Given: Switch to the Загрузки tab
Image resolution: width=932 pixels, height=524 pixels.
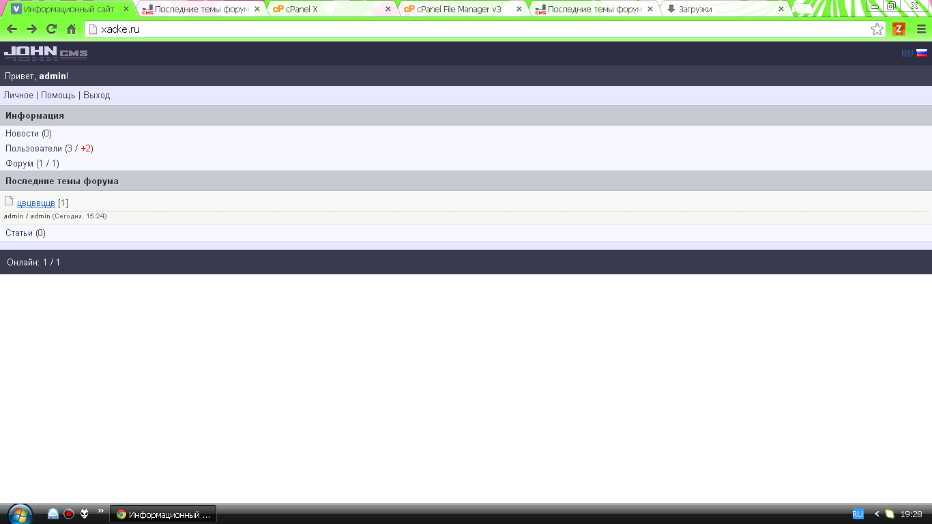Looking at the screenshot, I should point(723,10).
